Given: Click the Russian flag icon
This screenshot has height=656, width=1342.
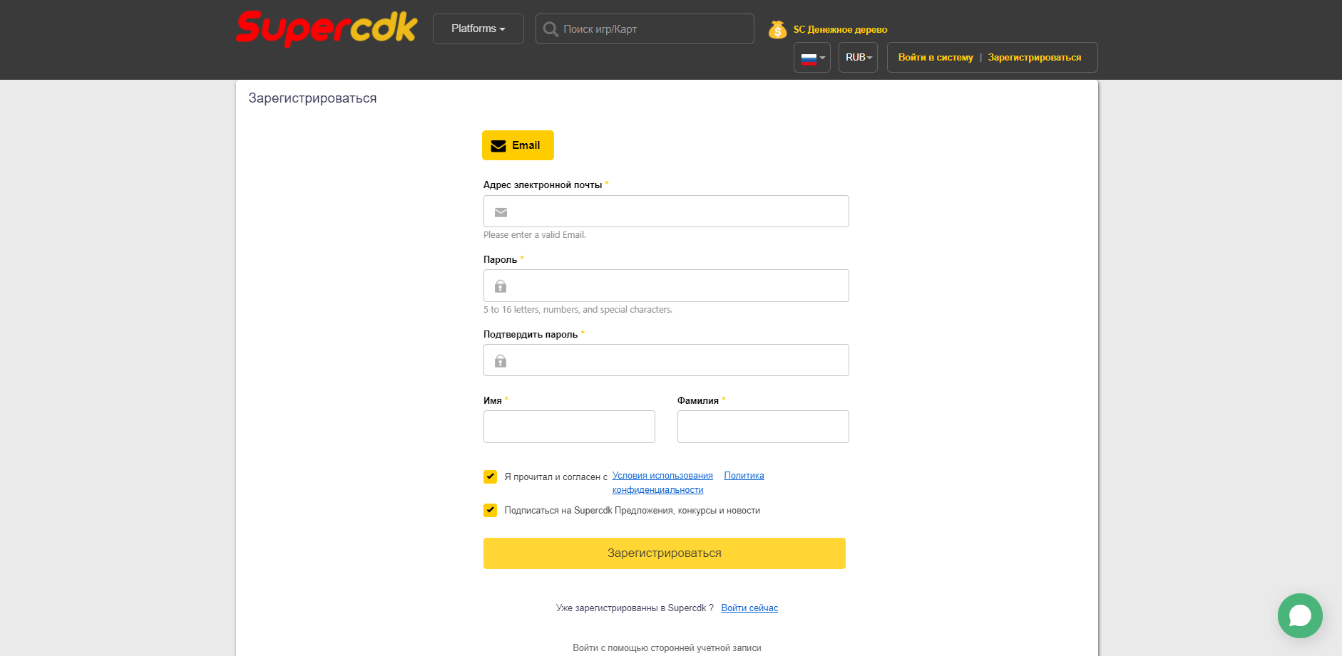Looking at the screenshot, I should tap(809, 58).
